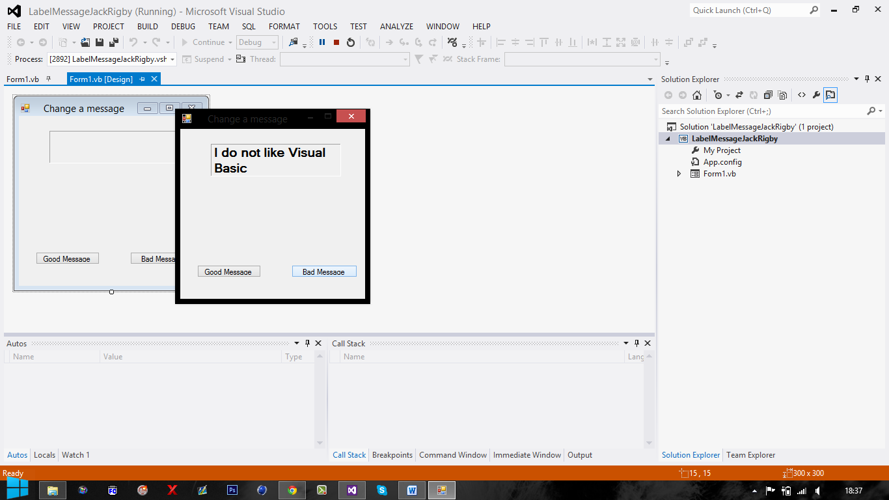Expand the Form1.vb tree node
This screenshot has height=500, width=889.
679,174
